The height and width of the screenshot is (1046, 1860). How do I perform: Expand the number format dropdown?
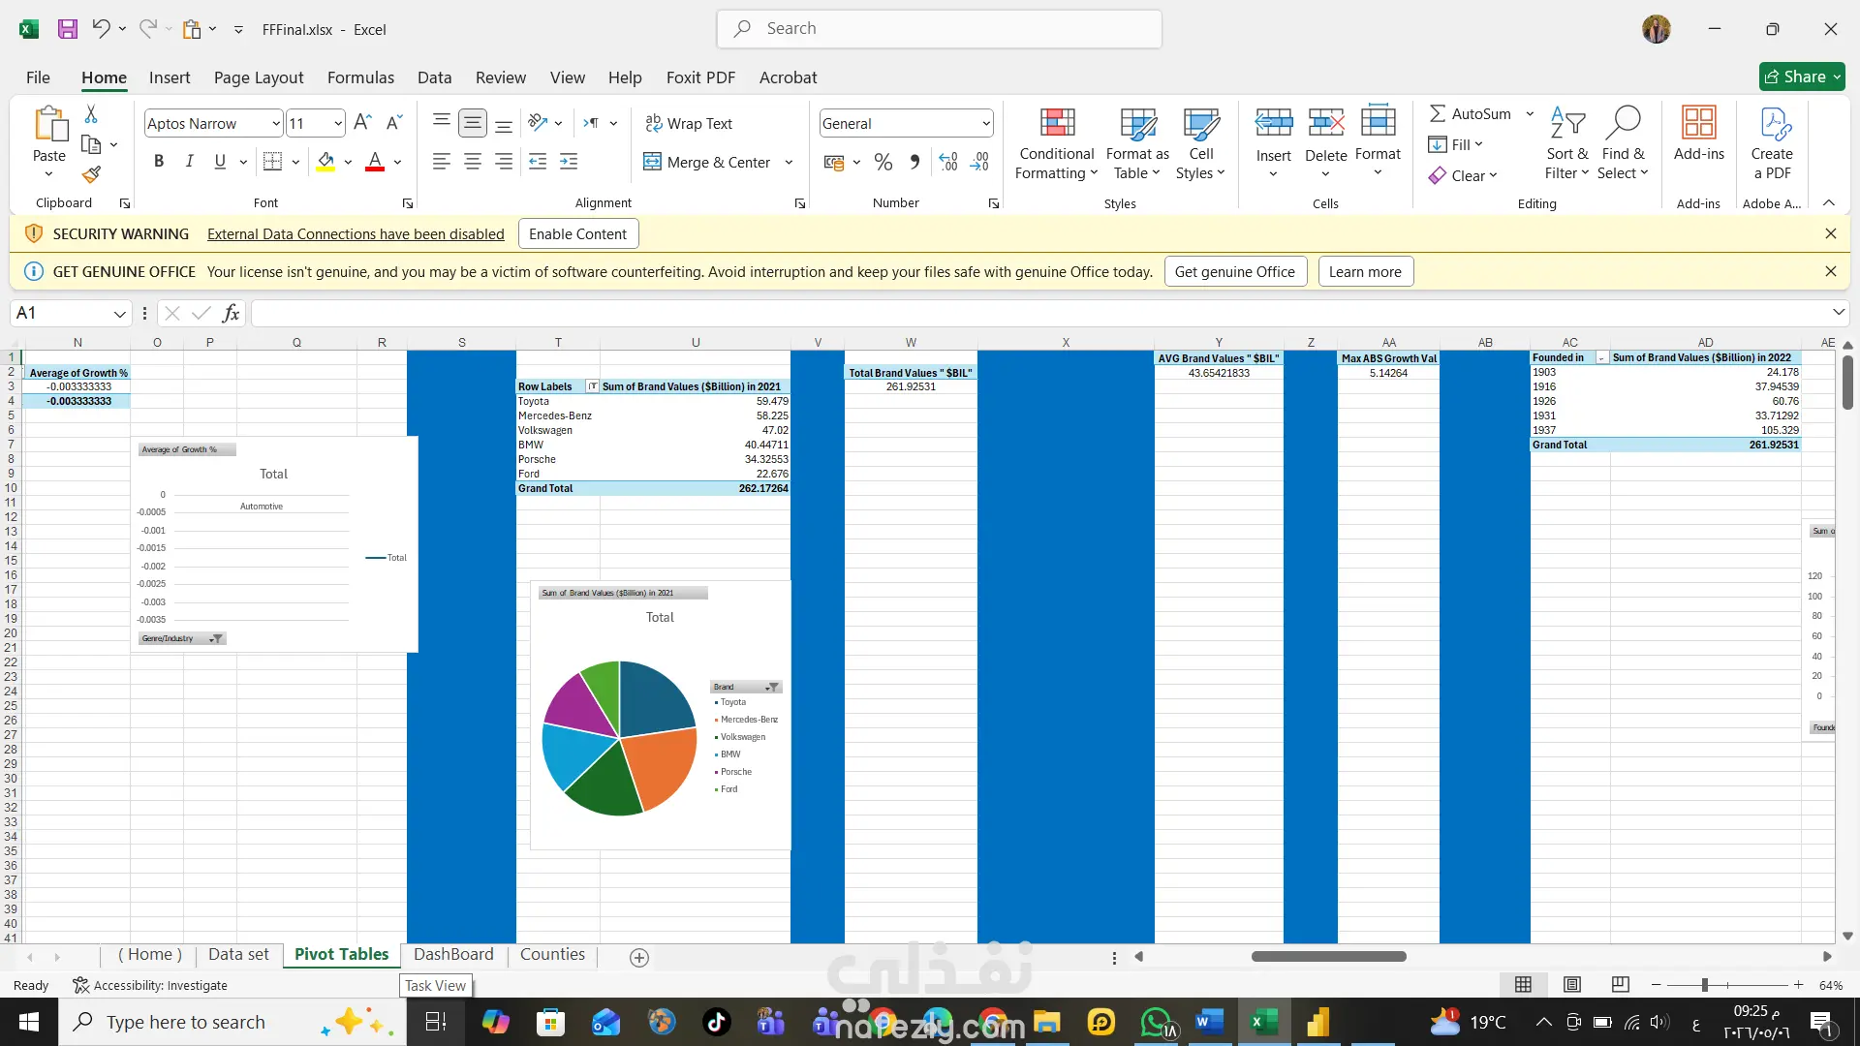985,124
